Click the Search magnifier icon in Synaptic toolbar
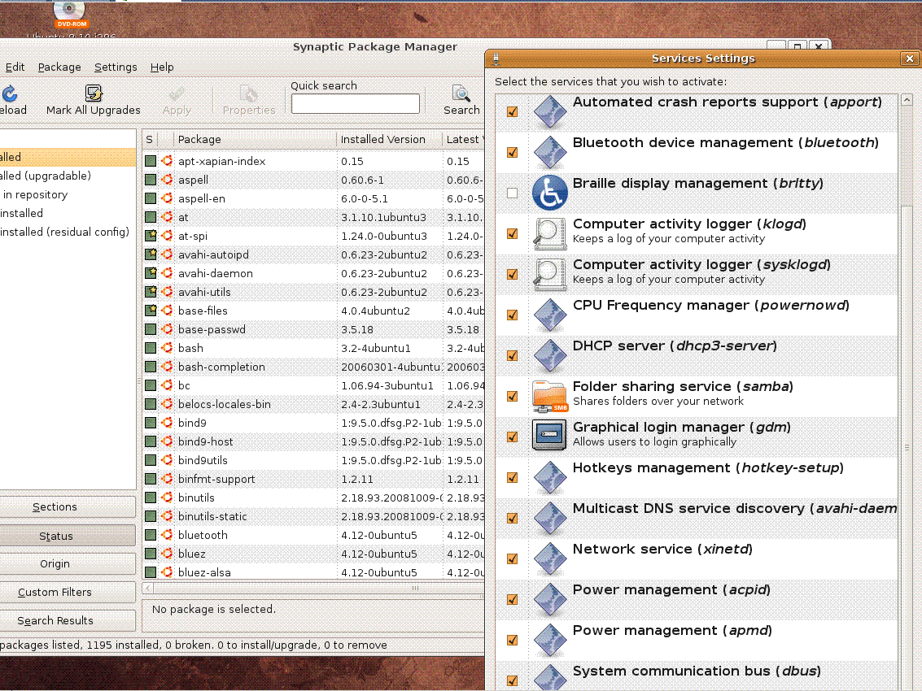Image resolution: width=922 pixels, height=691 pixels. [461, 93]
